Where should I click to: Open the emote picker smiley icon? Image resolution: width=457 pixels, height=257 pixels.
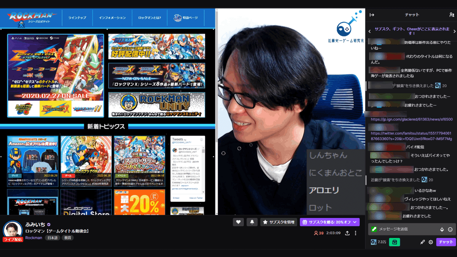click(x=450, y=229)
